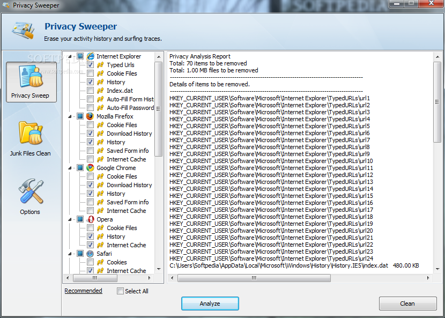
Task: Click report panel vertical scrollbar thumb
Action: click(437, 102)
